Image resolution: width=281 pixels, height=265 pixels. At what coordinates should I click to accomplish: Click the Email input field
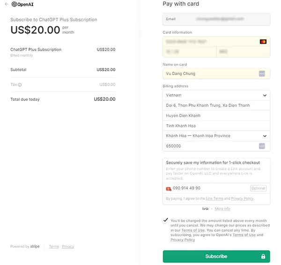[216, 19]
